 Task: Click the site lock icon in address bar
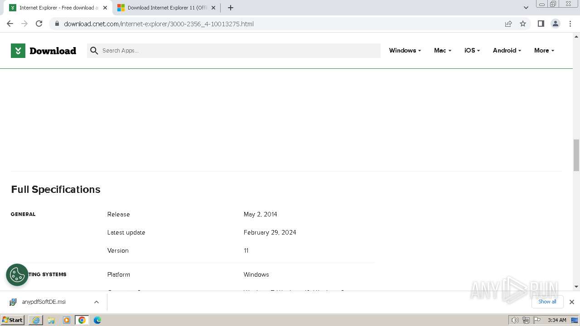coord(57,24)
